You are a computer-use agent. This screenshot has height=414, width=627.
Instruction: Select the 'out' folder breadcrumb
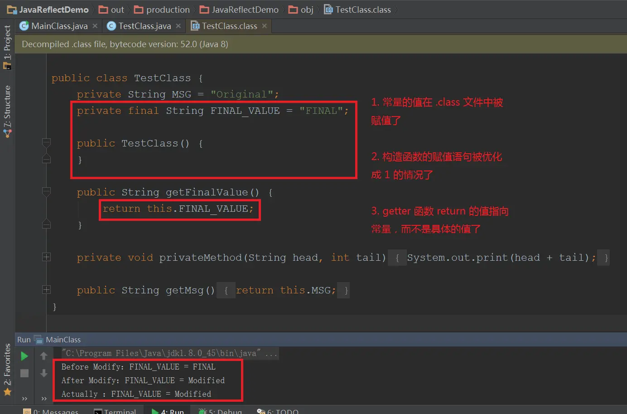(111, 10)
